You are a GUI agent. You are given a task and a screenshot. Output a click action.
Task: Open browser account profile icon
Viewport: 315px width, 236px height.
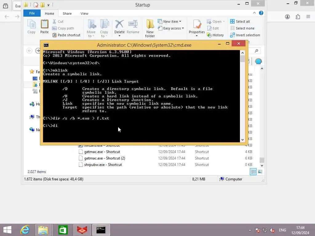(288, 17)
